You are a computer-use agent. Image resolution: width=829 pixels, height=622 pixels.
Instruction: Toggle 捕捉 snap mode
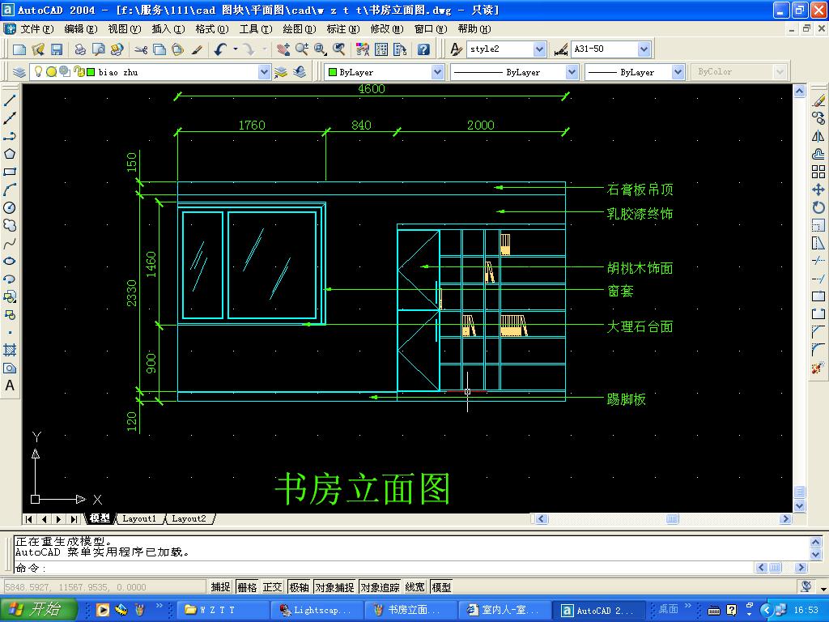coord(220,587)
